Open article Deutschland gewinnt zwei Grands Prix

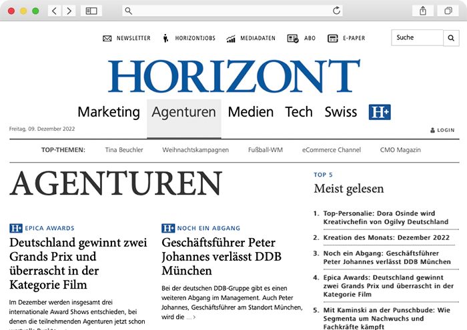(x=78, y=263)
